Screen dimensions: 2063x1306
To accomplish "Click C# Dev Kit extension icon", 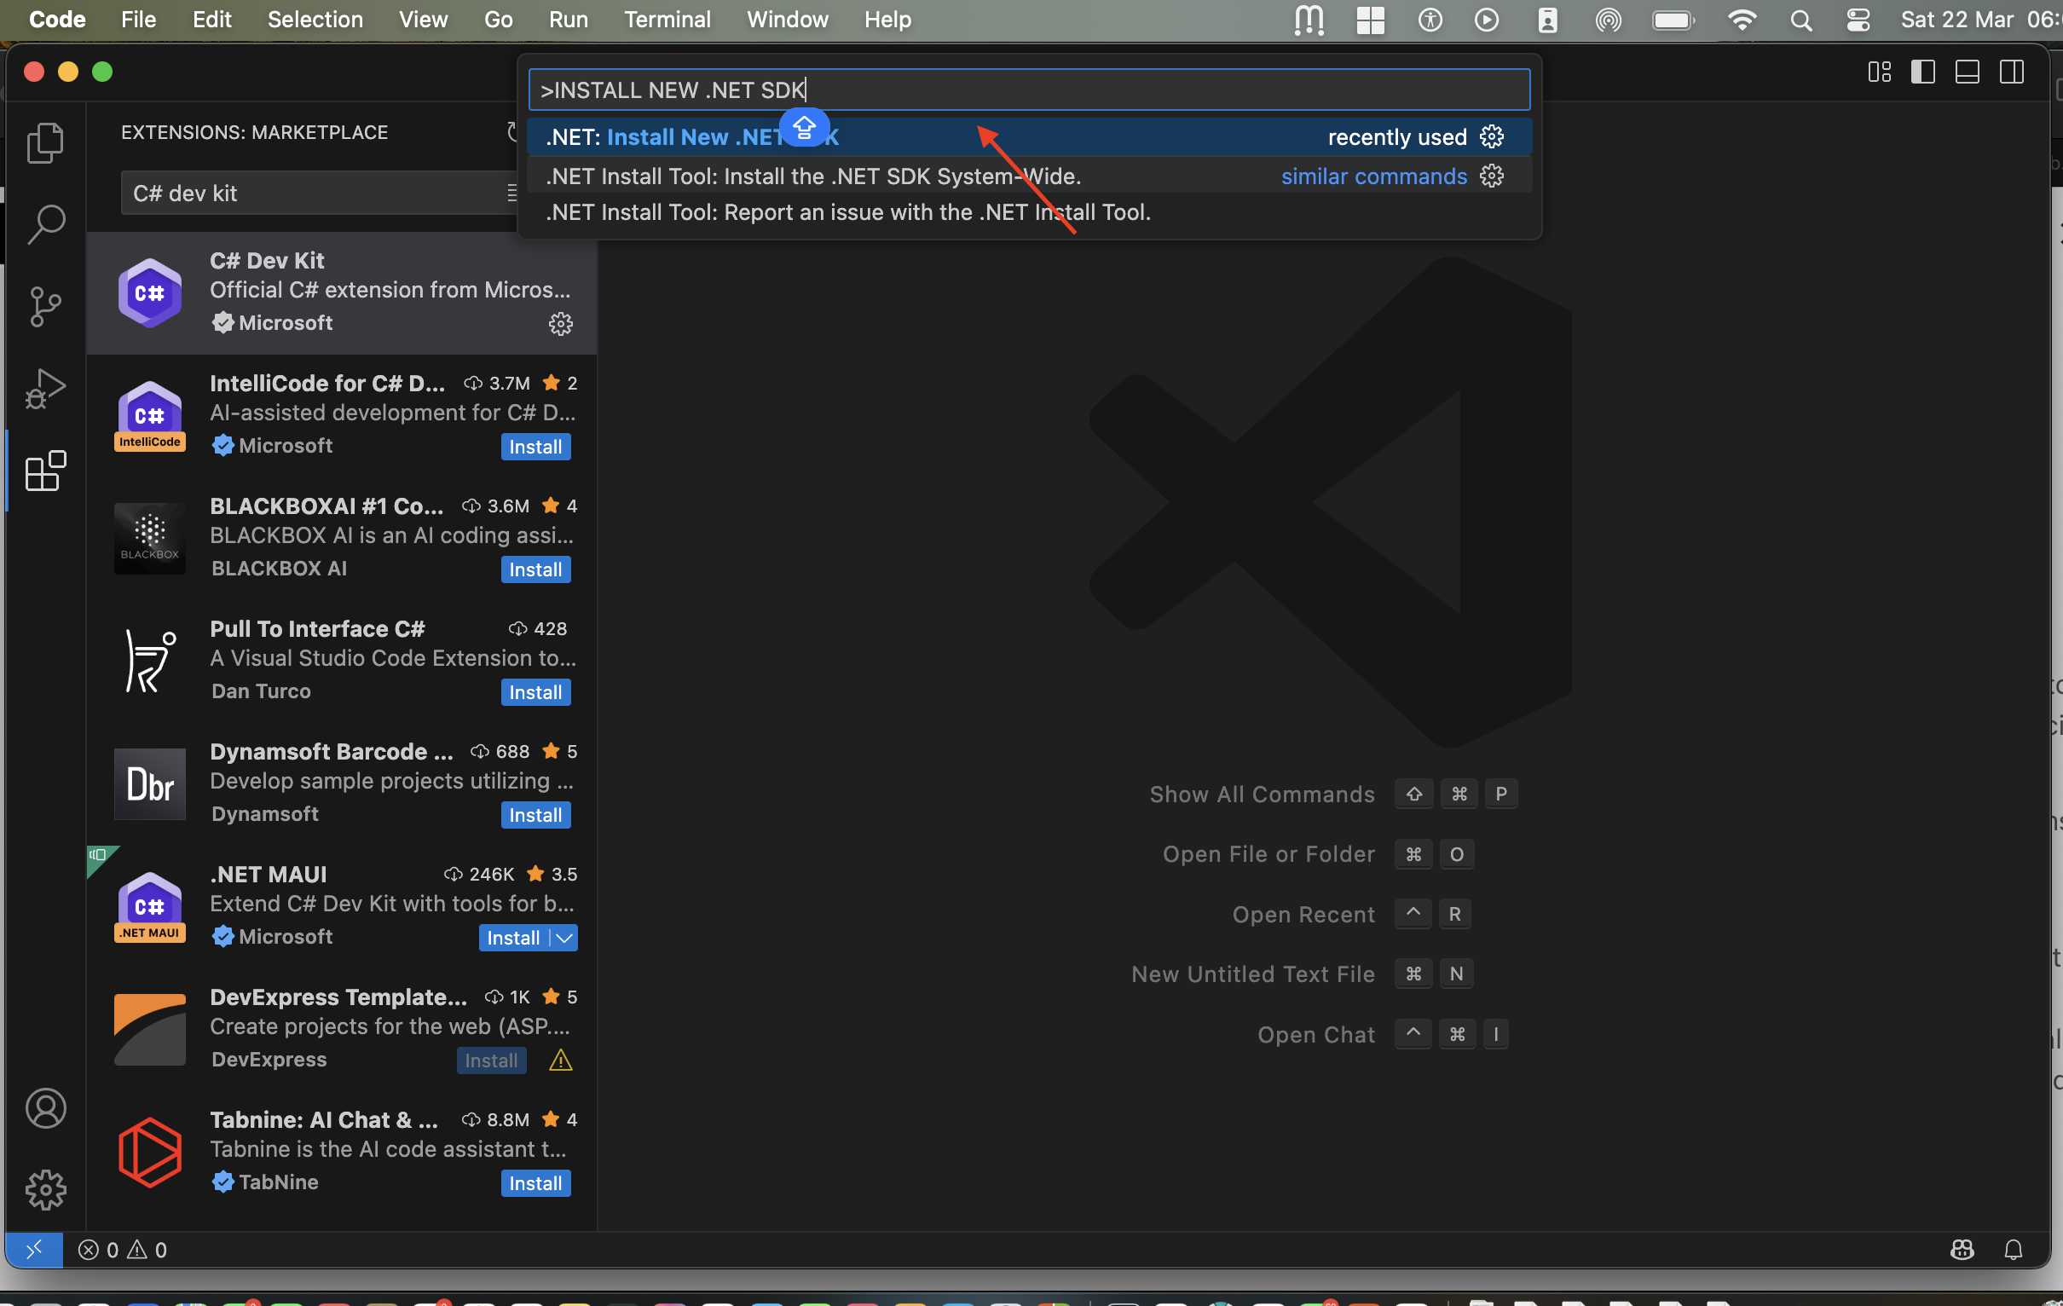I will (150, 293).
